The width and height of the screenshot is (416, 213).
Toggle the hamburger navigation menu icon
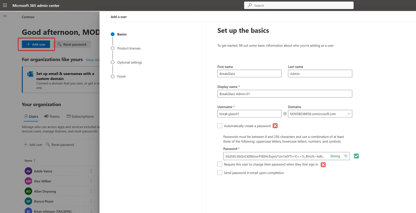click(x=5, y=16)
